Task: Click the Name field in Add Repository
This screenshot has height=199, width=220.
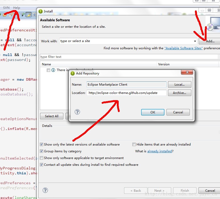Action: coord(126,85)
